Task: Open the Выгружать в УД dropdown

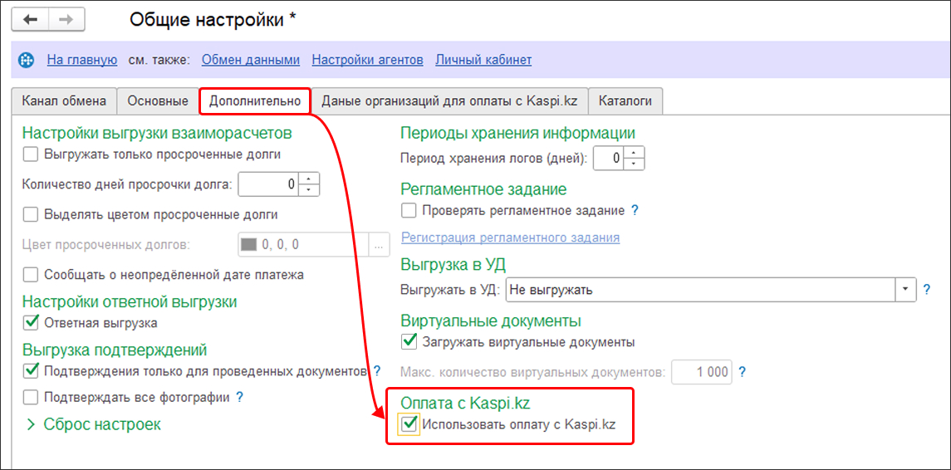Action: pyautogui.click(x=904, y=290)
